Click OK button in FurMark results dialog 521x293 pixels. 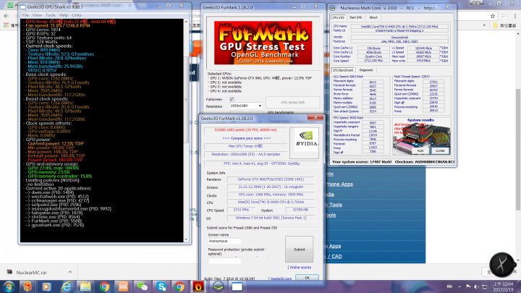[307, 277]
